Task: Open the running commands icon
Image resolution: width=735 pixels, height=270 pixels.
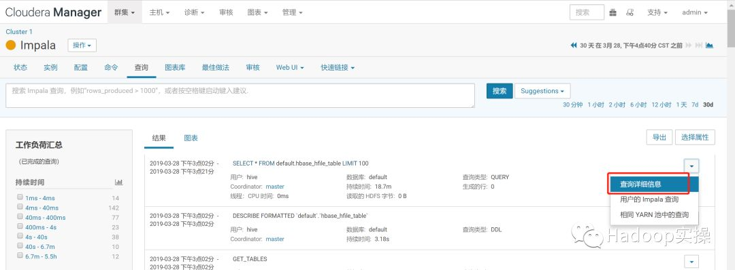Action: pyautogui.click(x=630, y=13)
